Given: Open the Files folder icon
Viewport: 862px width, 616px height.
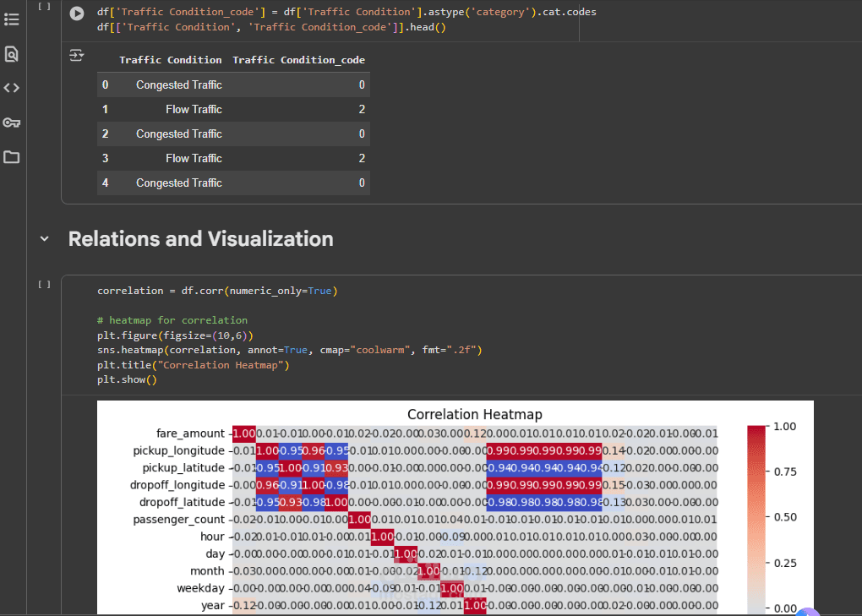Looking at the screenshot, I should [x=12, y=157].
